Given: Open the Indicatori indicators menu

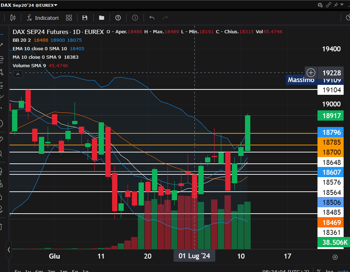Looking at the screenshot, I should point(42,18).
